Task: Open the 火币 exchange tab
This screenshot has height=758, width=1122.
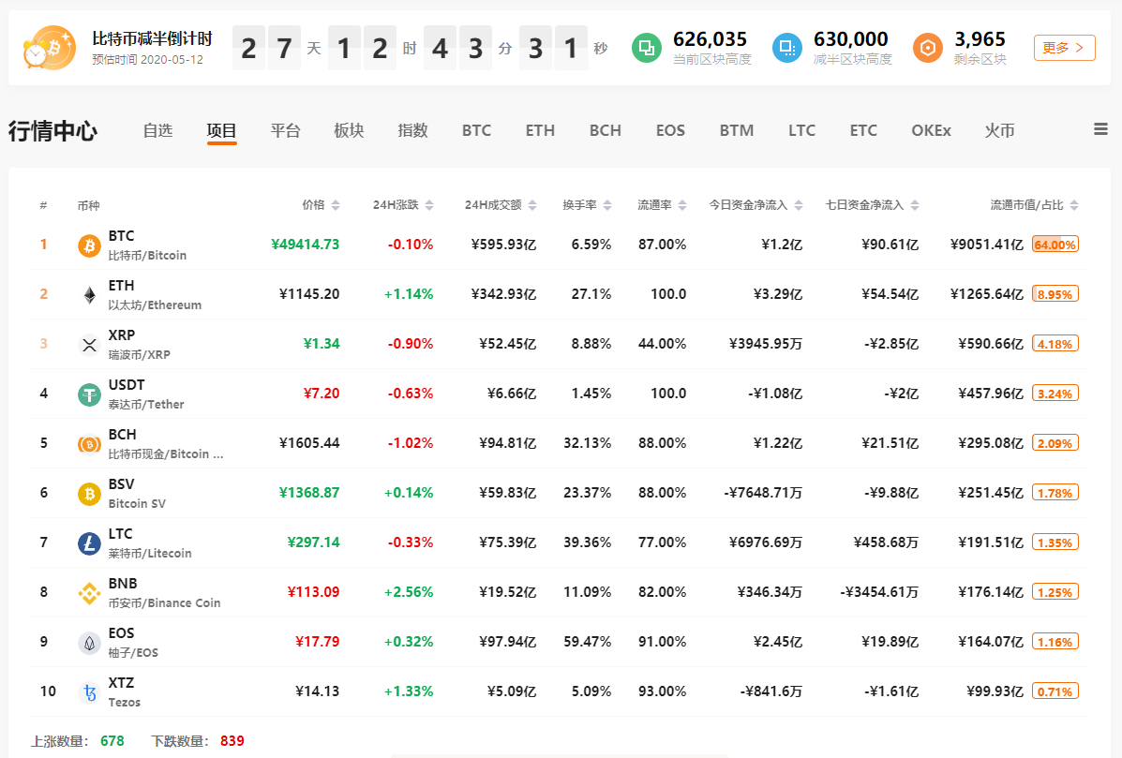Action: pos(999,130)
